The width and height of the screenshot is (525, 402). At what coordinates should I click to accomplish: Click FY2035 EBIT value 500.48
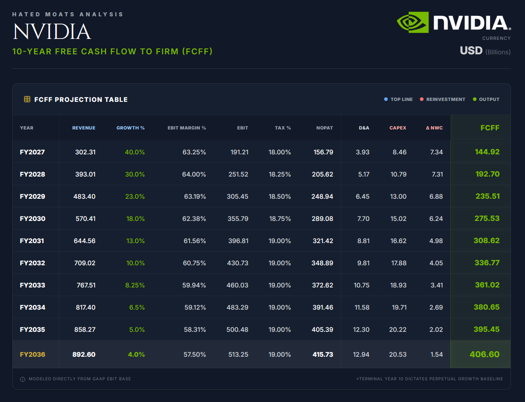point(237,330)
